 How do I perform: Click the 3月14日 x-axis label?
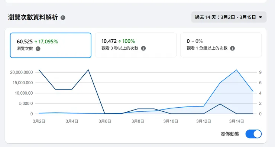237,121
